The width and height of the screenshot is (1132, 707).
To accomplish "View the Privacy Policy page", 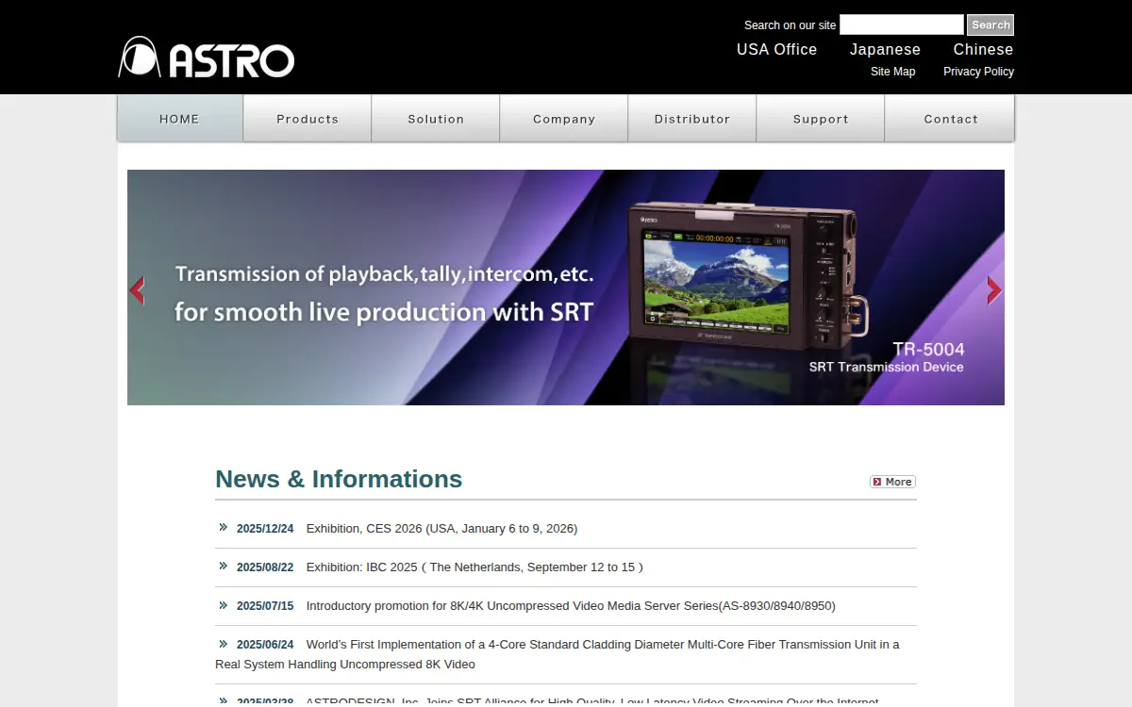I will click(978, 72).
